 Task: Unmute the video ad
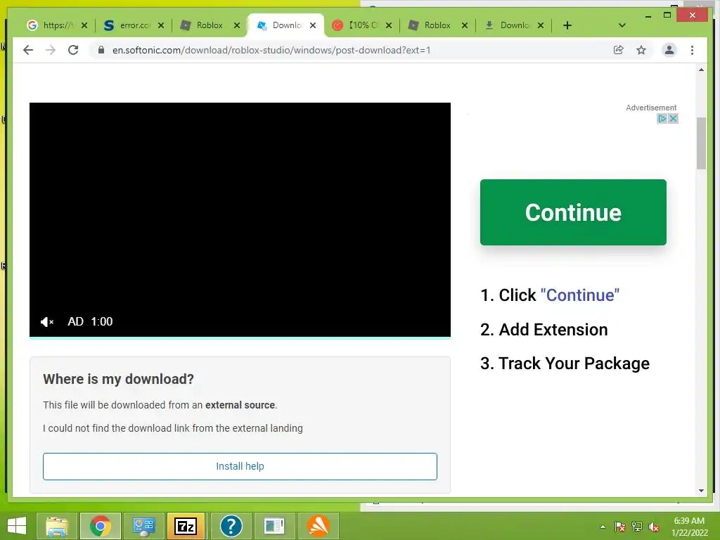47,322
